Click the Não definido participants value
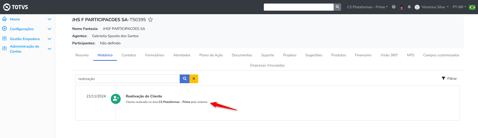 point(110,43)
